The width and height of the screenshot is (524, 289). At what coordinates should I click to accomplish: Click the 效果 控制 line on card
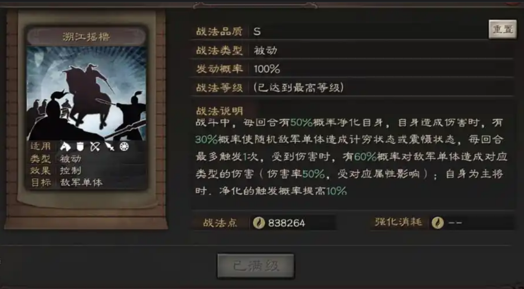tap(56, 170)
